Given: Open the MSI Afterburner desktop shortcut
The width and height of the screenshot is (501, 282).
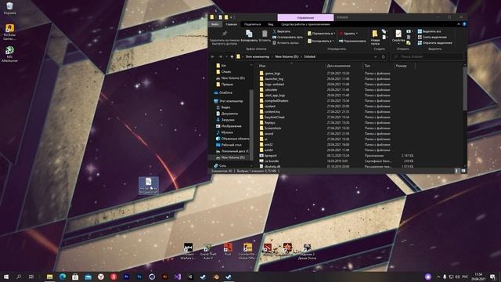Looking at the screenshot, I should point(9,54).
